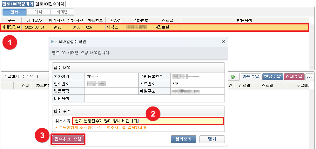Open the ... more options button
The image size is (316, 149).
tap(310, 77)
